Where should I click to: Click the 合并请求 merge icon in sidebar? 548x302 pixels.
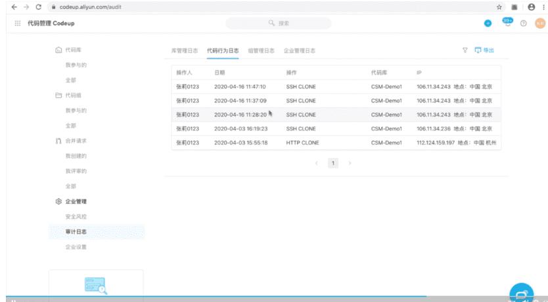coord(58,141)
